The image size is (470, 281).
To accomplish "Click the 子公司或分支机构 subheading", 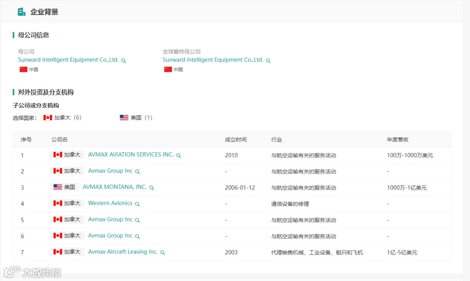I will click(x=36, y=105).
